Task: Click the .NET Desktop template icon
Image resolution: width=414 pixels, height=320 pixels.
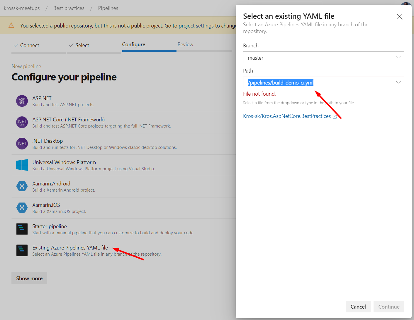Action: tap(22, 144)
